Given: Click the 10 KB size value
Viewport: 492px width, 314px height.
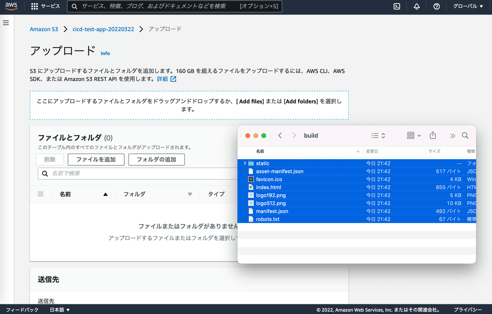Looking at the screenshot, I should click(454, 203).
